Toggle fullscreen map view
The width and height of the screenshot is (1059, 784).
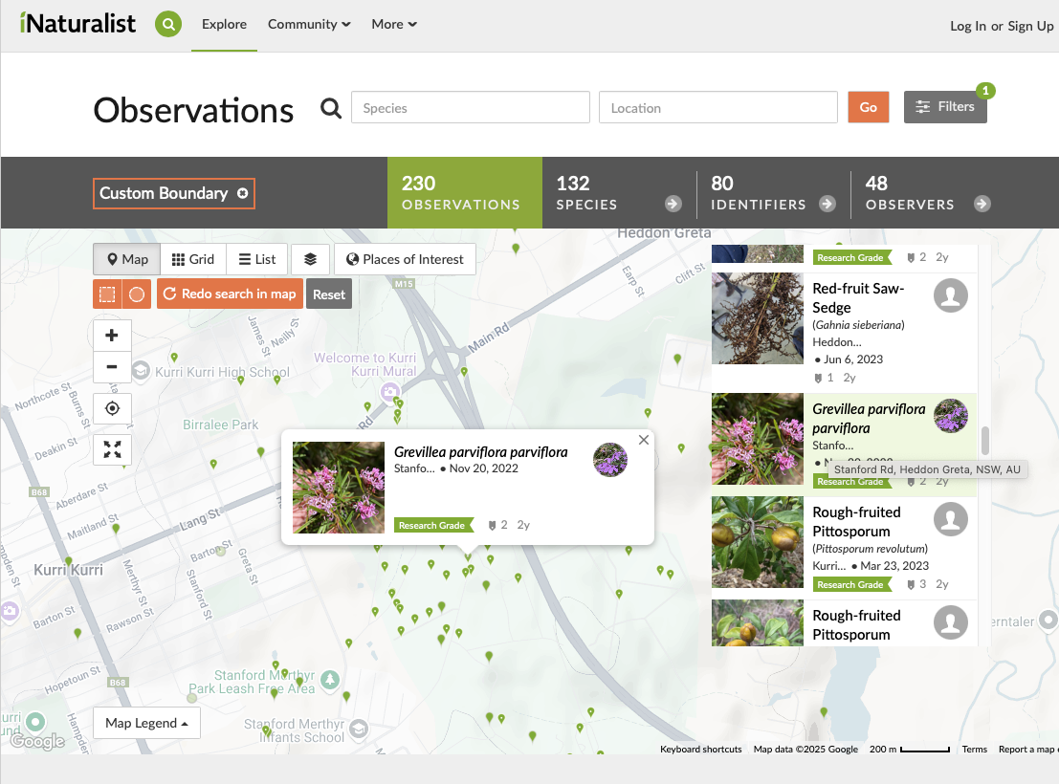click(x=112, y=449)
